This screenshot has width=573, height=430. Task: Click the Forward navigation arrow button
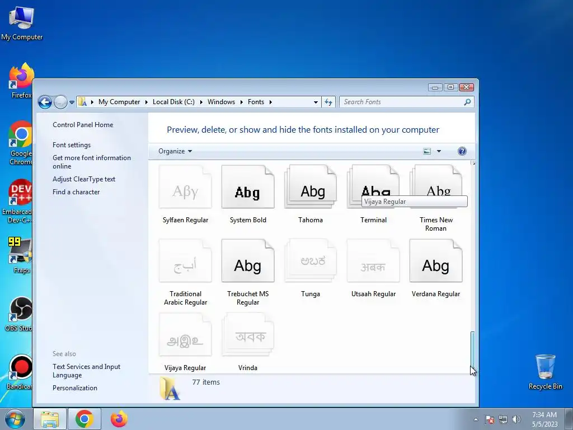[60, 102]
